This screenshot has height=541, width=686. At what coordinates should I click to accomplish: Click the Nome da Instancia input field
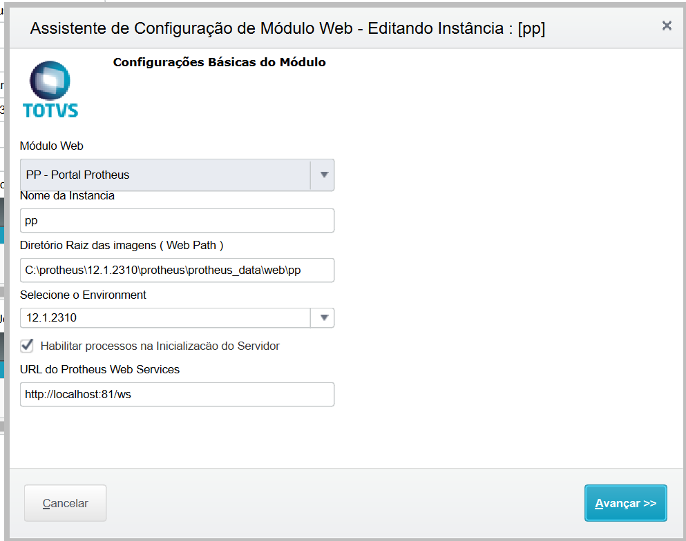point(177,221)
